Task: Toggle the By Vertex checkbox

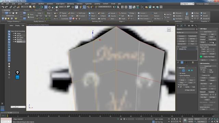Action: [179, 73]
